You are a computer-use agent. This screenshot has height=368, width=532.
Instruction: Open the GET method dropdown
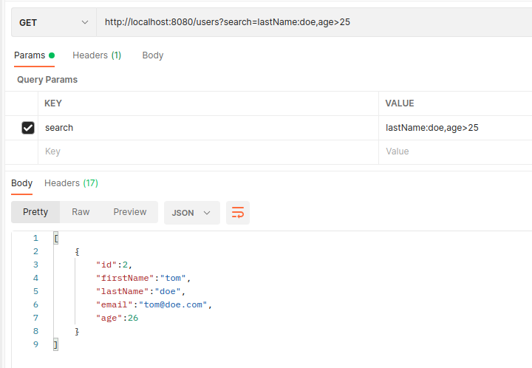click(53, 23)
